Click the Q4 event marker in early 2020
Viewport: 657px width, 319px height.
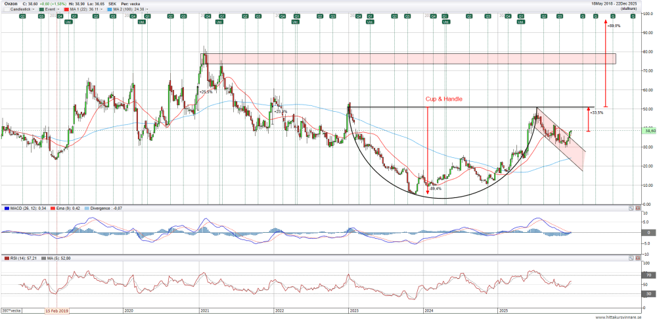click(x=133, y=16)
